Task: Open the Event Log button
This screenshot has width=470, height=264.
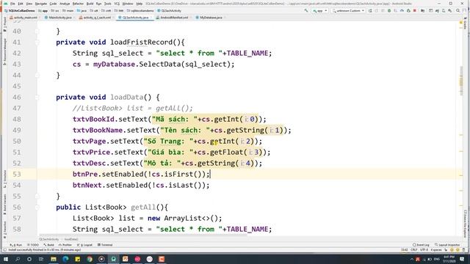Action: 421,245
